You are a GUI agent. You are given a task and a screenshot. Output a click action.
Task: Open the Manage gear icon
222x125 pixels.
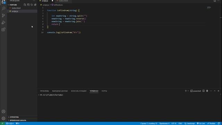coord(3,118)
